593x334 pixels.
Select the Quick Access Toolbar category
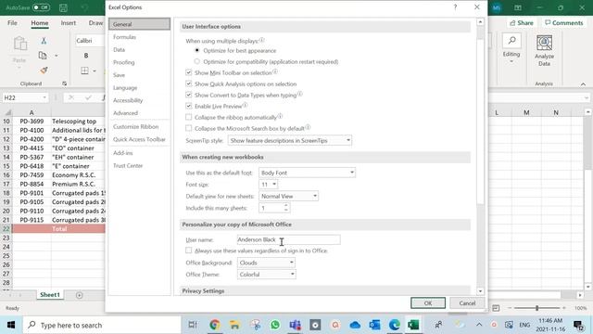139,139
